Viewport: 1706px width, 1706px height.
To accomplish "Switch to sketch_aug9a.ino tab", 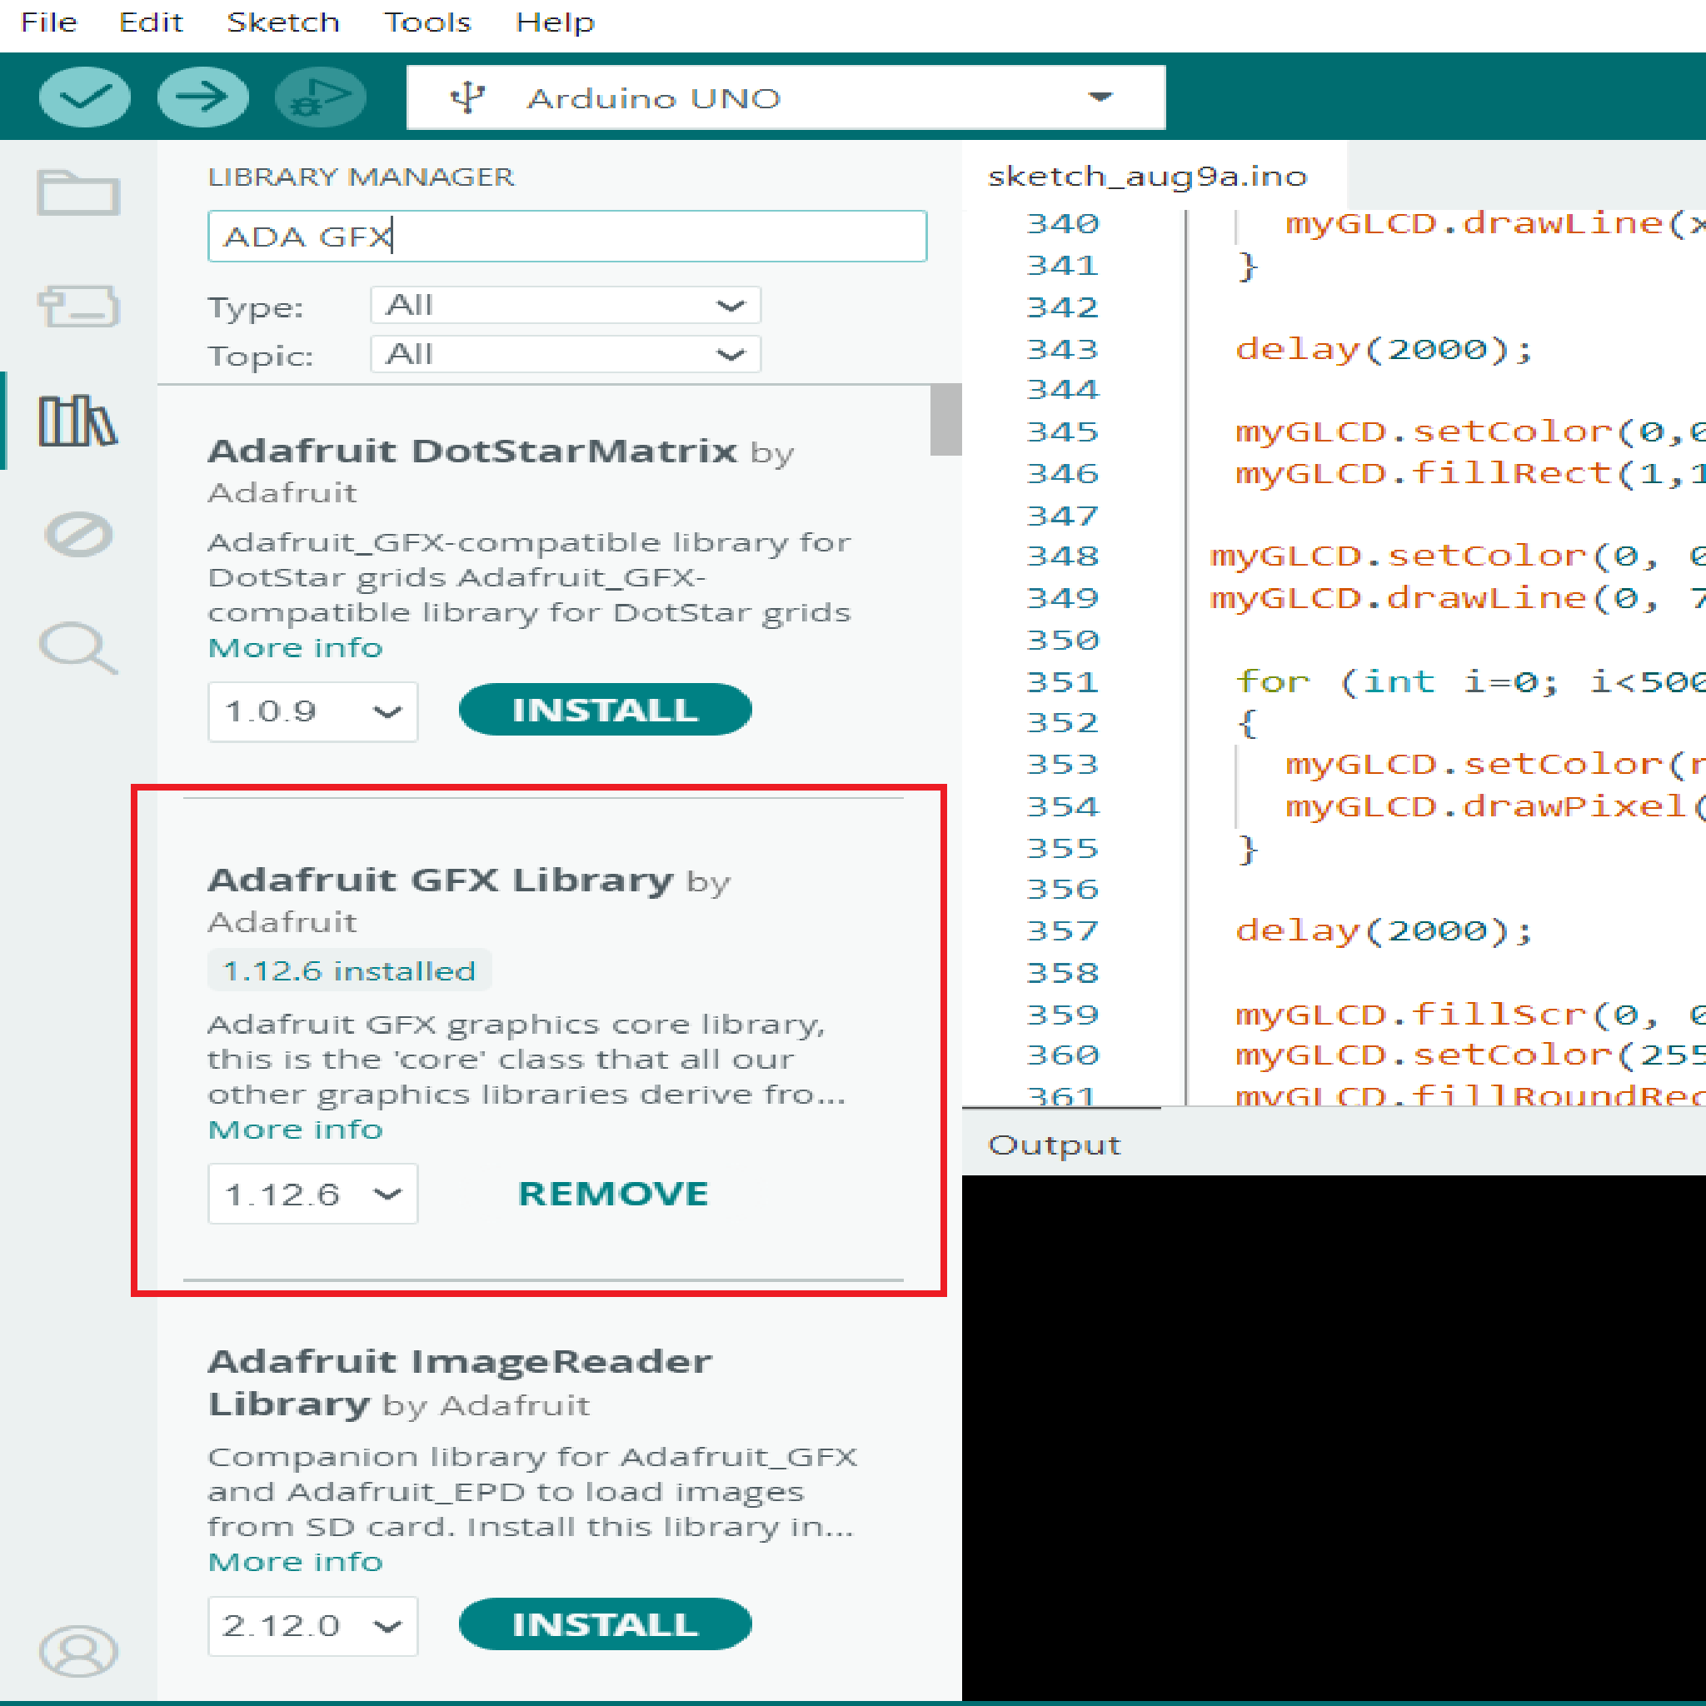I will [1147, 176].
